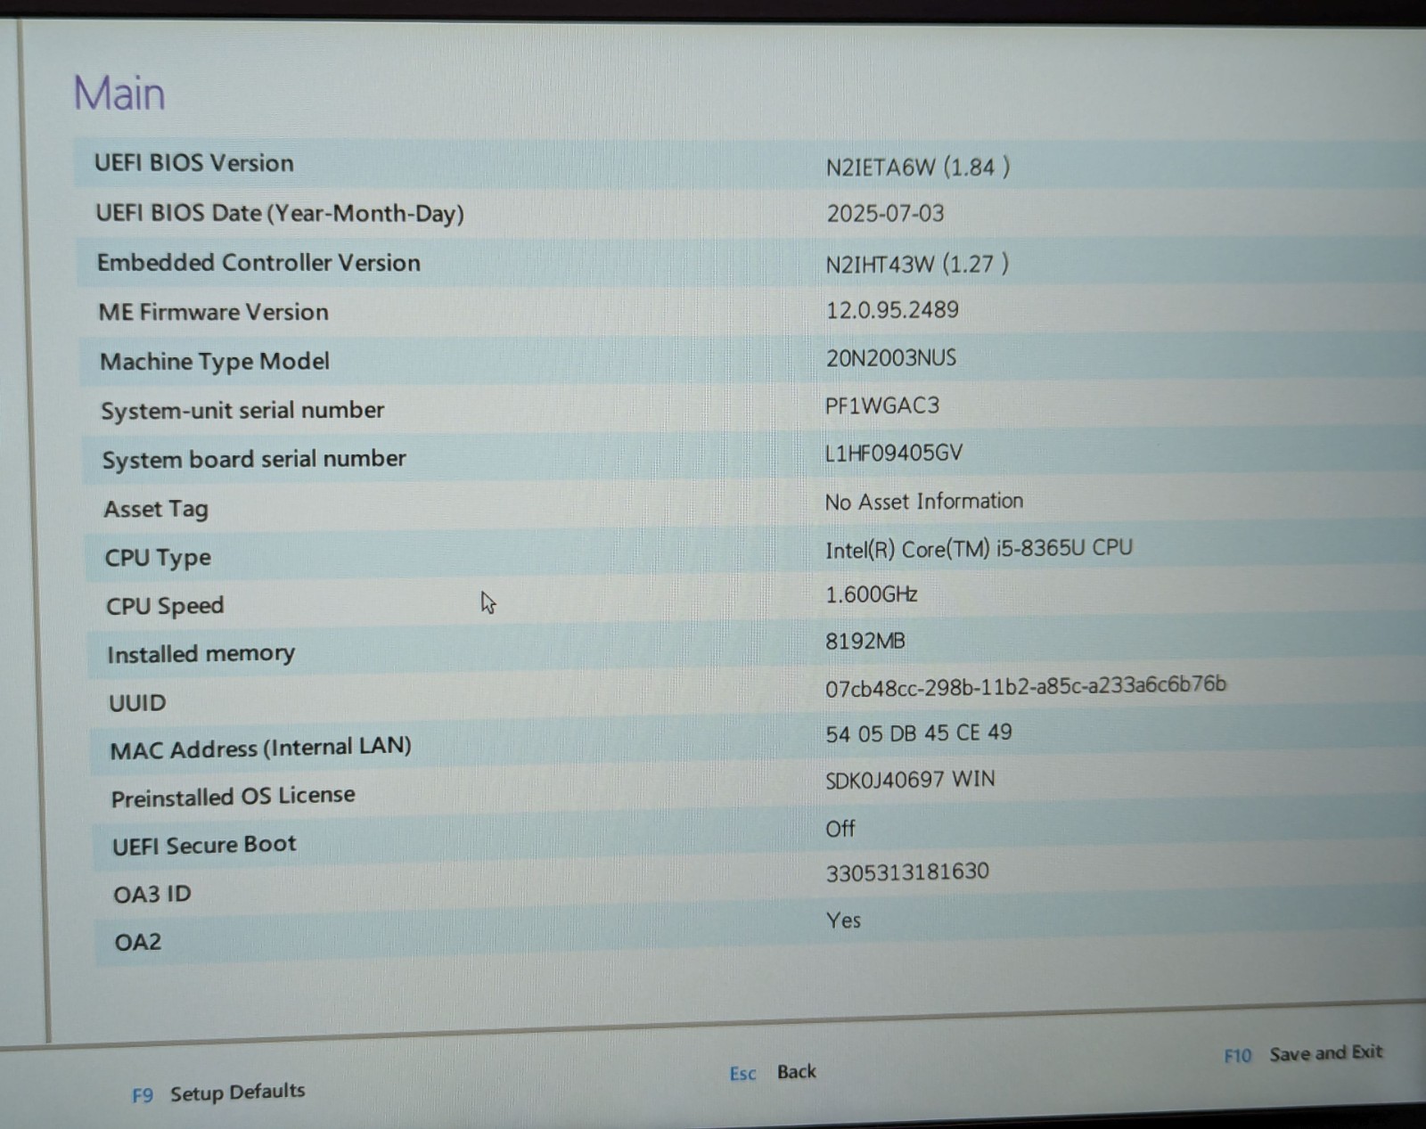The width and height of the screenshot is (1426, 1129).
Task: Select UEFI Secure Boot label
Action: [x=204, y=845]
